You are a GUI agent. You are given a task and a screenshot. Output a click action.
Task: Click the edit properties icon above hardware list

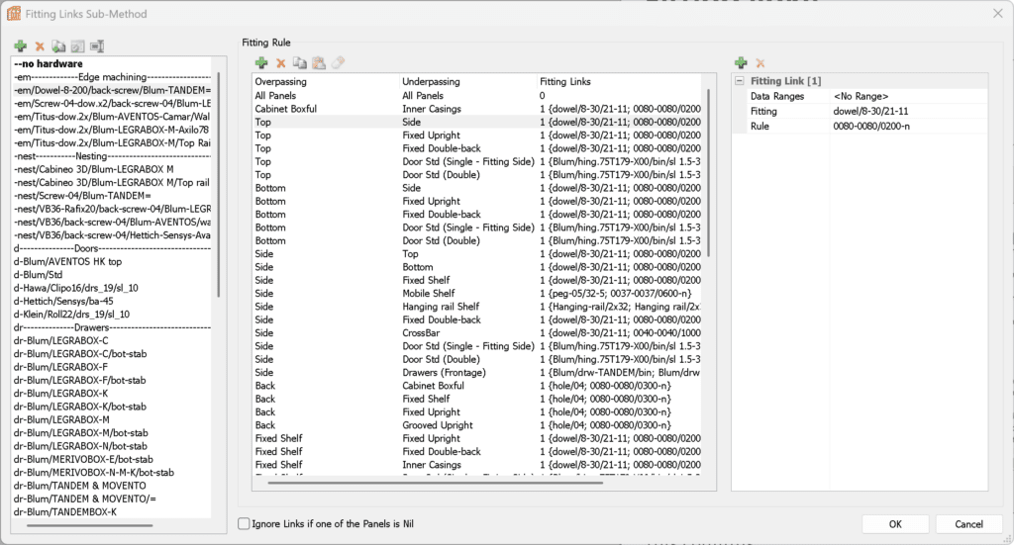(77, 45)
